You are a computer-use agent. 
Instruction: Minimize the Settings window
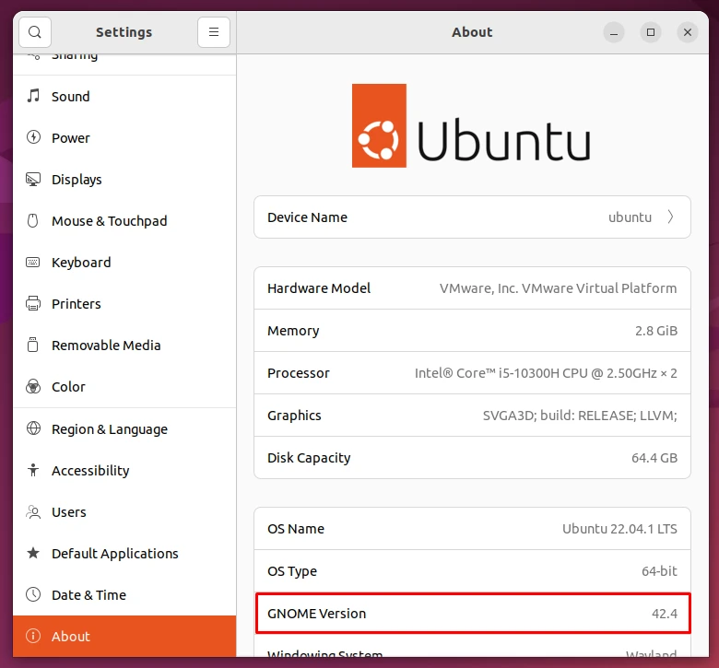point(614,32)
